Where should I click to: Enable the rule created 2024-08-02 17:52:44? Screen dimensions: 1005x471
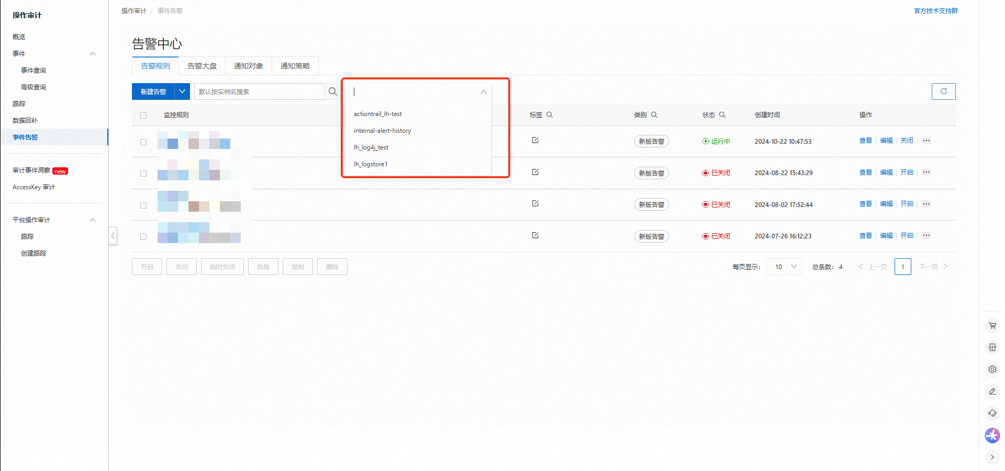[907, 204]
